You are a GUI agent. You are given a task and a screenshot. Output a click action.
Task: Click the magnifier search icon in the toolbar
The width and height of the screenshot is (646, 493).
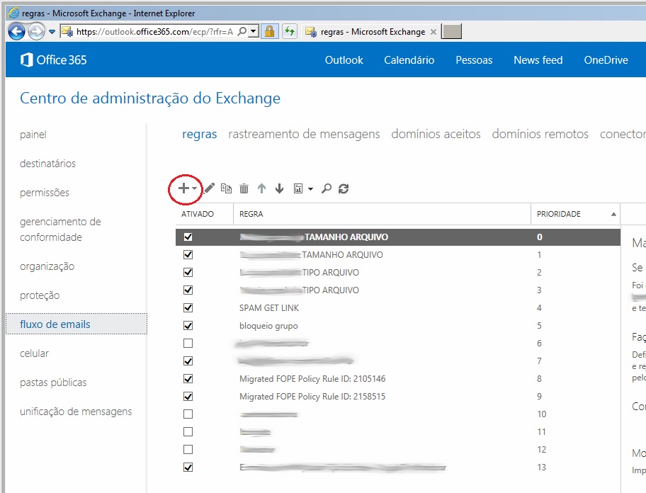327,188
